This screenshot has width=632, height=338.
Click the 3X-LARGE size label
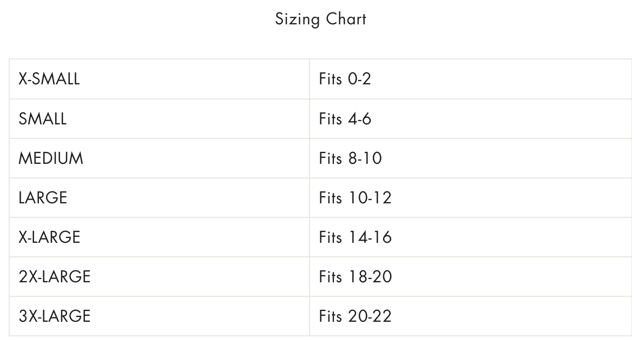(54, 316)
